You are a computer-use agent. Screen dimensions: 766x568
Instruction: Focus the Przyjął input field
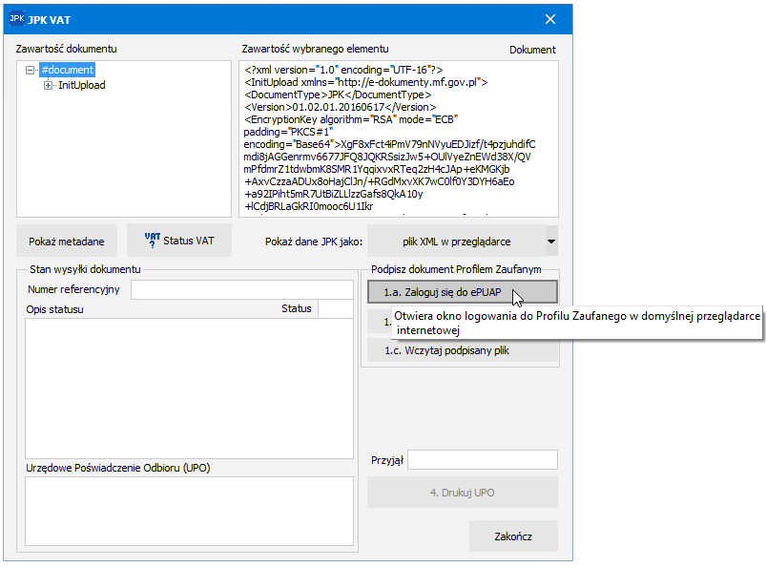[x=482, y=460]
